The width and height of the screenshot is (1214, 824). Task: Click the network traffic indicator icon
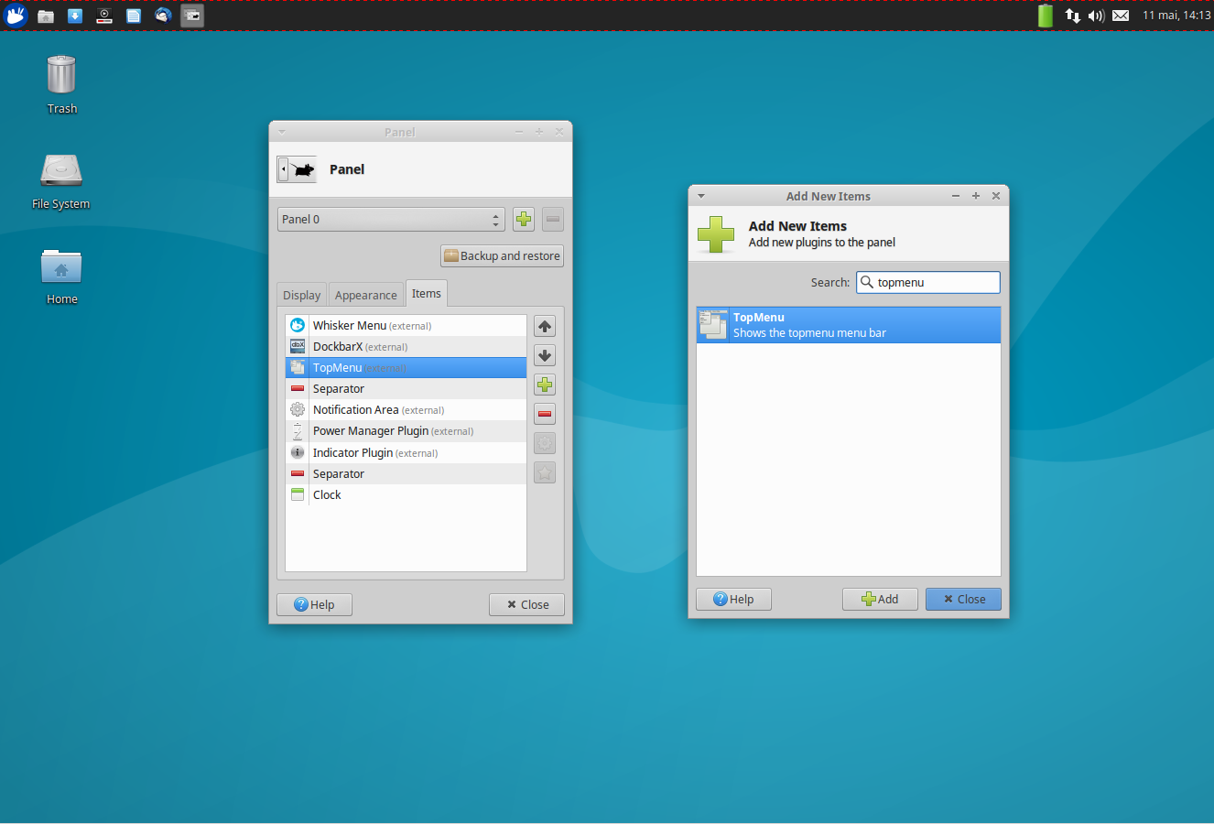click(x=1071, y=15)
